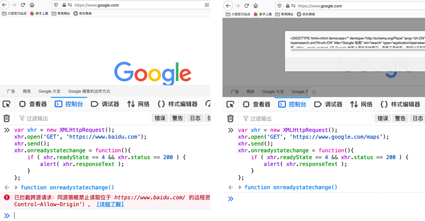Click 过滤输出 filter field in left console
Screen dimensions: 425x221
click(84, 118)
